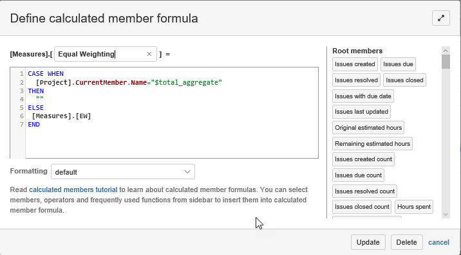Click the Update button

pyautogui.click(x=368, y=242)
